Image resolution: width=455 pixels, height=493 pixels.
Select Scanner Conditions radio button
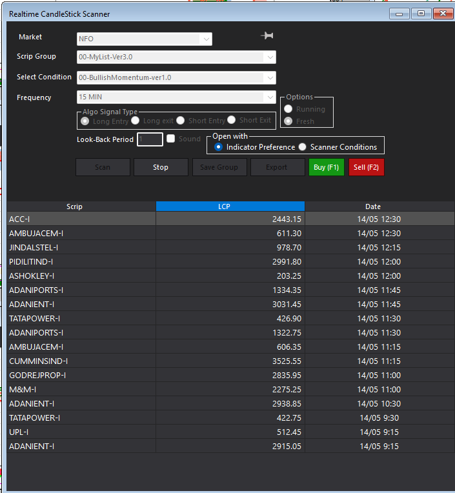pos(302,147)
